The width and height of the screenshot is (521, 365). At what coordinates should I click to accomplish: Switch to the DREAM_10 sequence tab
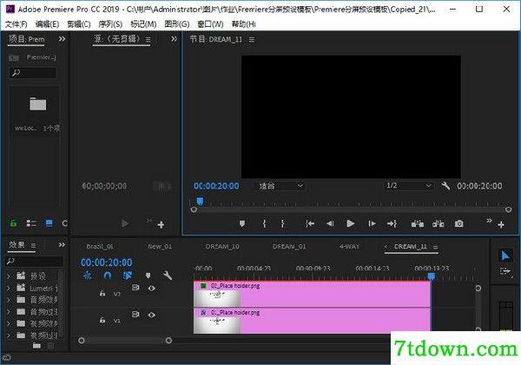tap(222, 247)
